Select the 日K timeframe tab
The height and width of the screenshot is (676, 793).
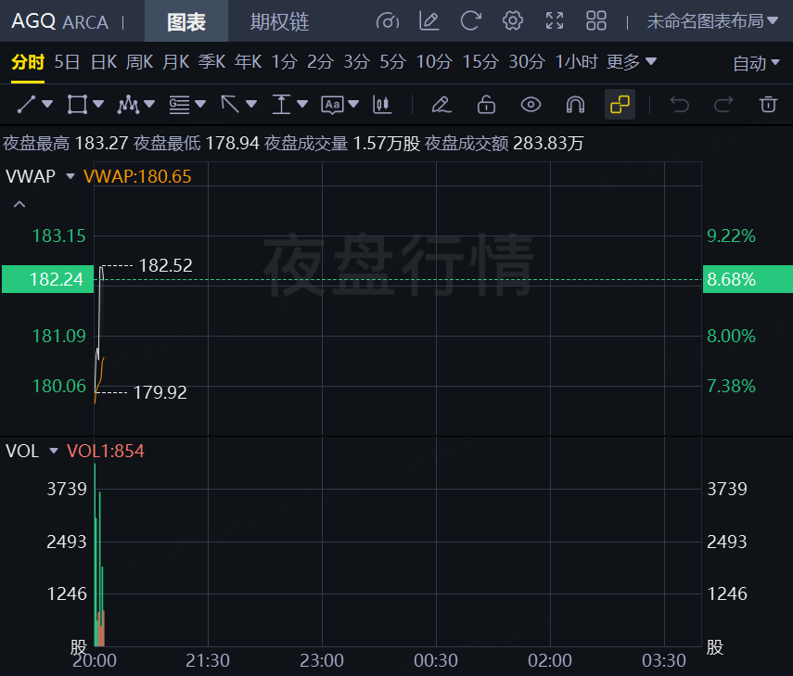click(x=103, y=62)
